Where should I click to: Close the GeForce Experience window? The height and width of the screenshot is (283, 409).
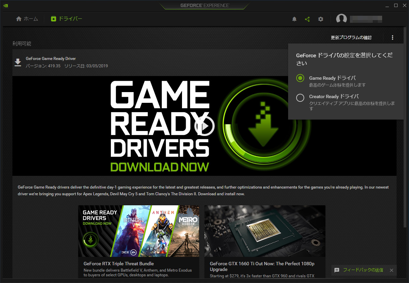tap(404, 5)
